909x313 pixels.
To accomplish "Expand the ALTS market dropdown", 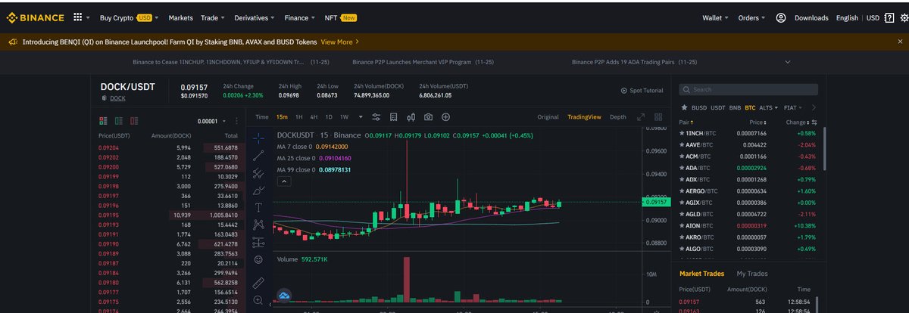I will tap(770, 107).
